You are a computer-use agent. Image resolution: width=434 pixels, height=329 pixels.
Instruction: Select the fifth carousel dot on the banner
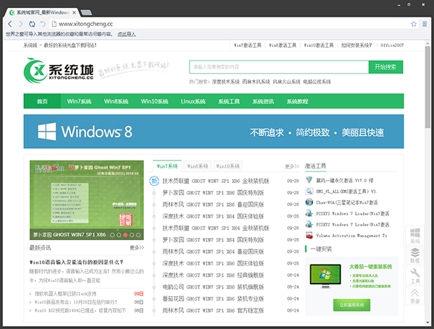[x=138, y=235]
